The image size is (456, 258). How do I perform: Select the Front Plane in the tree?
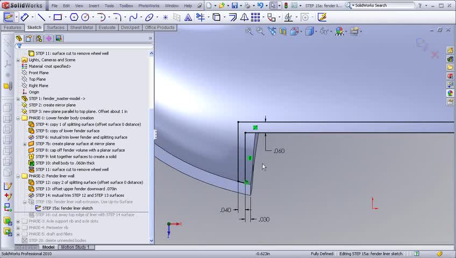coord(38,73)
